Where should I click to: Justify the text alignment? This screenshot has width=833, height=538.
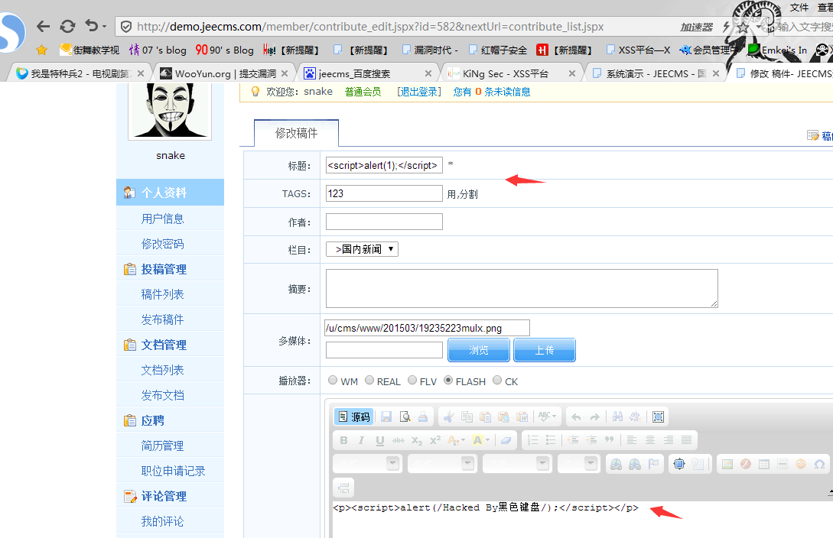point(686,440)
